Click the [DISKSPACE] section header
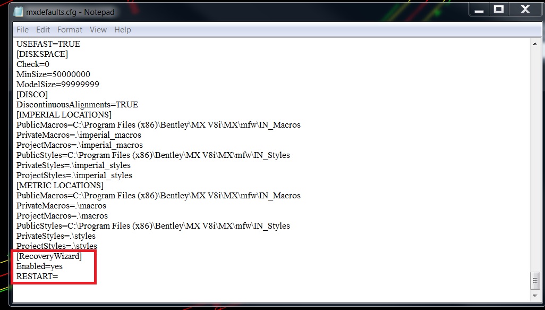545x310 pixels. click(x=42, y=54)
